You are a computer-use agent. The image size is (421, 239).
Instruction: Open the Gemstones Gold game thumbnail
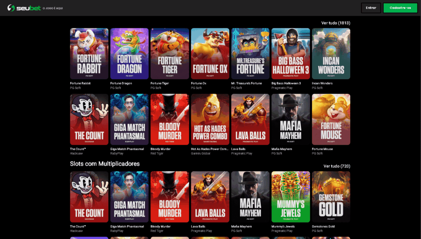pyautogui.click(x=331, y=197)
